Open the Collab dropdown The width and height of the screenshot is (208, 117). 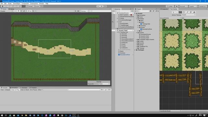click(170, 6)
